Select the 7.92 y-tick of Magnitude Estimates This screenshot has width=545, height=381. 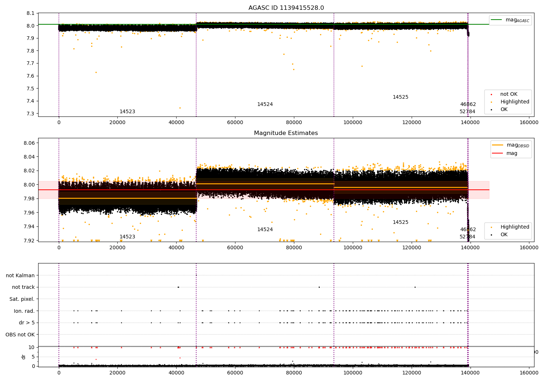29,241
